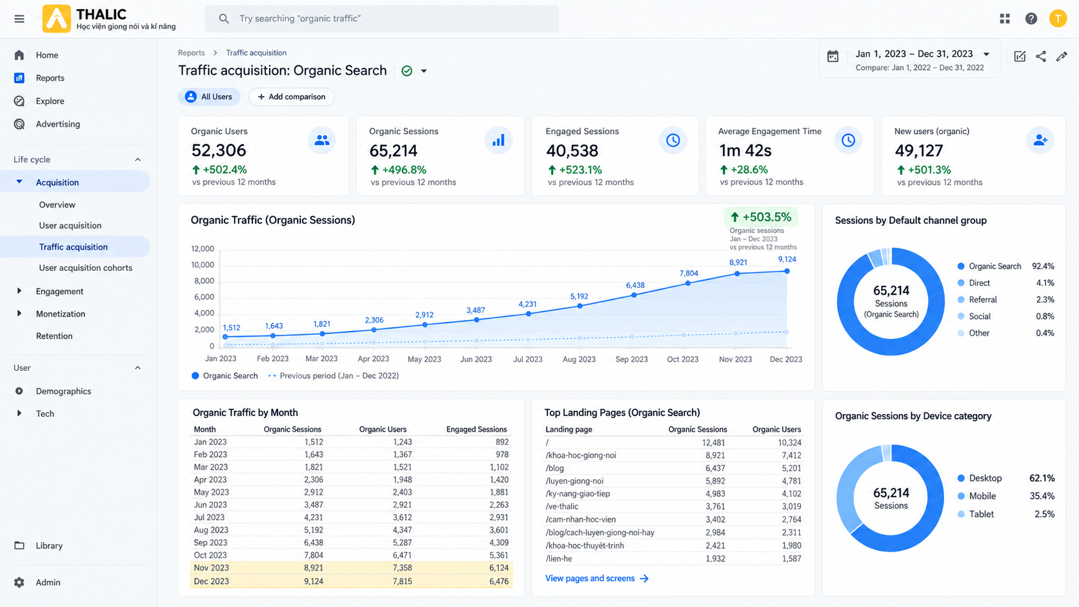Toggle Organic Search series in chart legend
The height and width of the screenshot is (607, 1079).
(225, 375)
